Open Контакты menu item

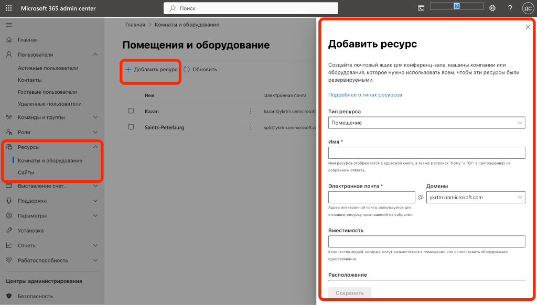point(30,80)
